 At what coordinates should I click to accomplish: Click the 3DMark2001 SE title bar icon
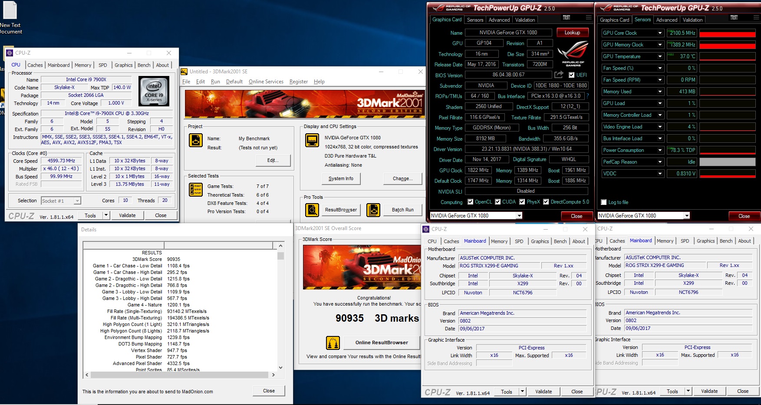[184, 72]
